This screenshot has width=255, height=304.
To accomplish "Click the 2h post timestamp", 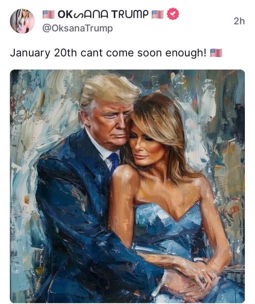I will pyautogui.click(x=239, y=21).
